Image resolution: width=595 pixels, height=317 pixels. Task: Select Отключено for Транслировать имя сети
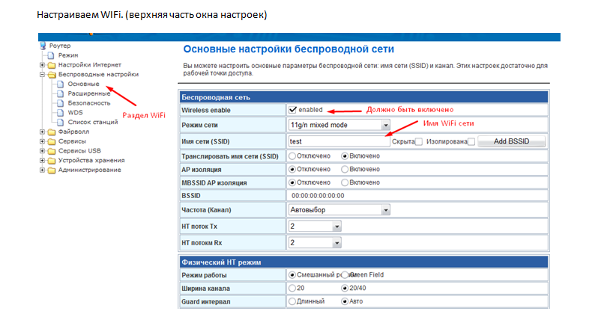pyautogui.click(x=292, y=156)
